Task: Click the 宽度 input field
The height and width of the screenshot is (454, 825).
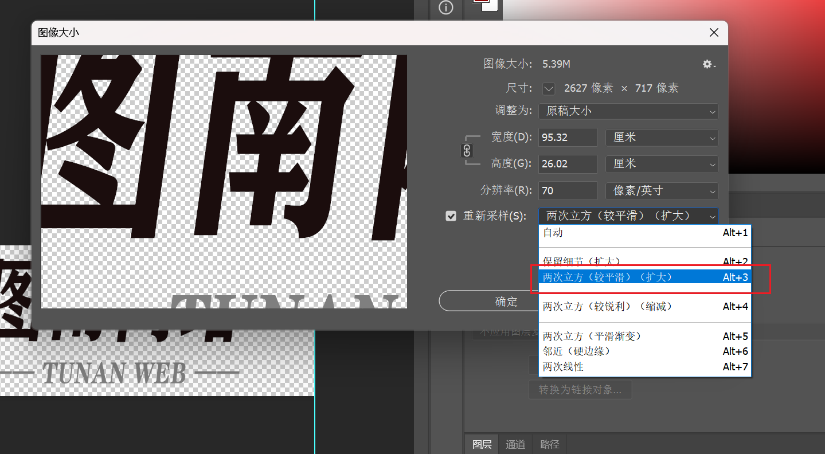Action: pos(568,138)
